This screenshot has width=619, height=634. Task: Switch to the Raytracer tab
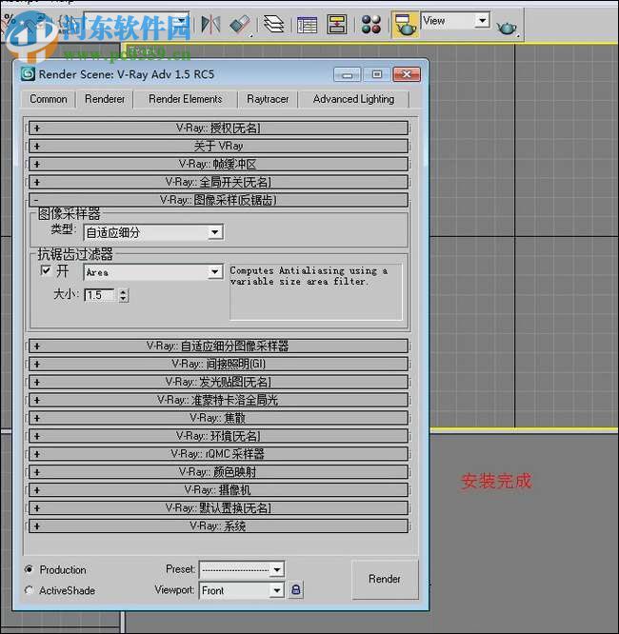click(268, 99)
